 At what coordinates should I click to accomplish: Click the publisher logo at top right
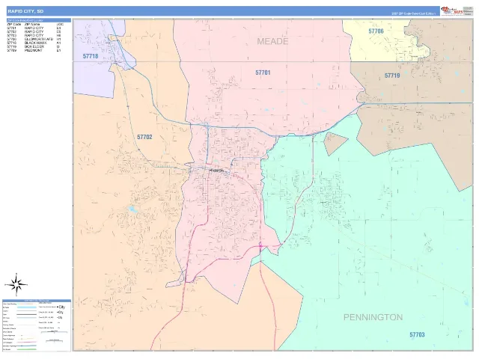[x=451, y=10]
